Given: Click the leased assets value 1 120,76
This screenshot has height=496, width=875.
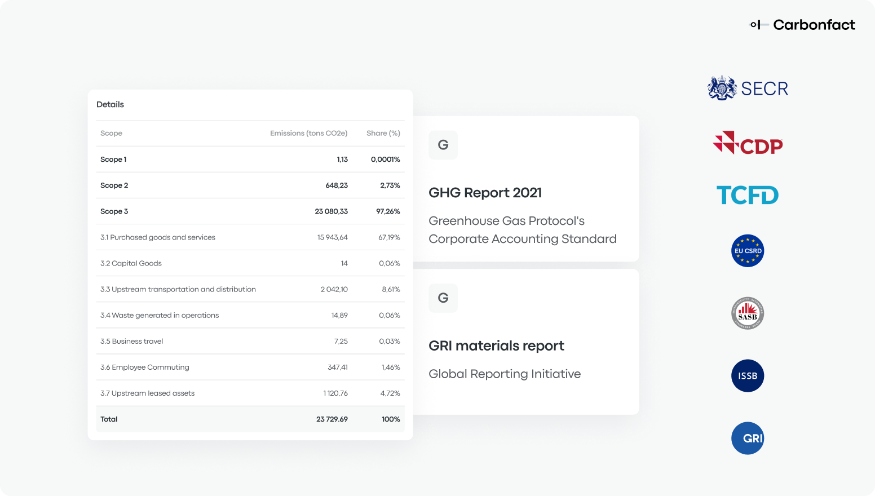Looking at the screenshot, I should (335, 393).
